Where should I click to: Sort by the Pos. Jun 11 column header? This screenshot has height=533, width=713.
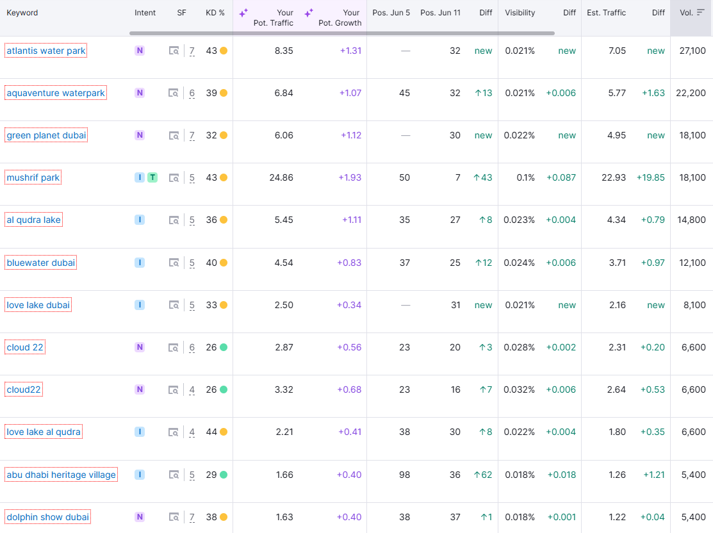[x=440, y=13]
